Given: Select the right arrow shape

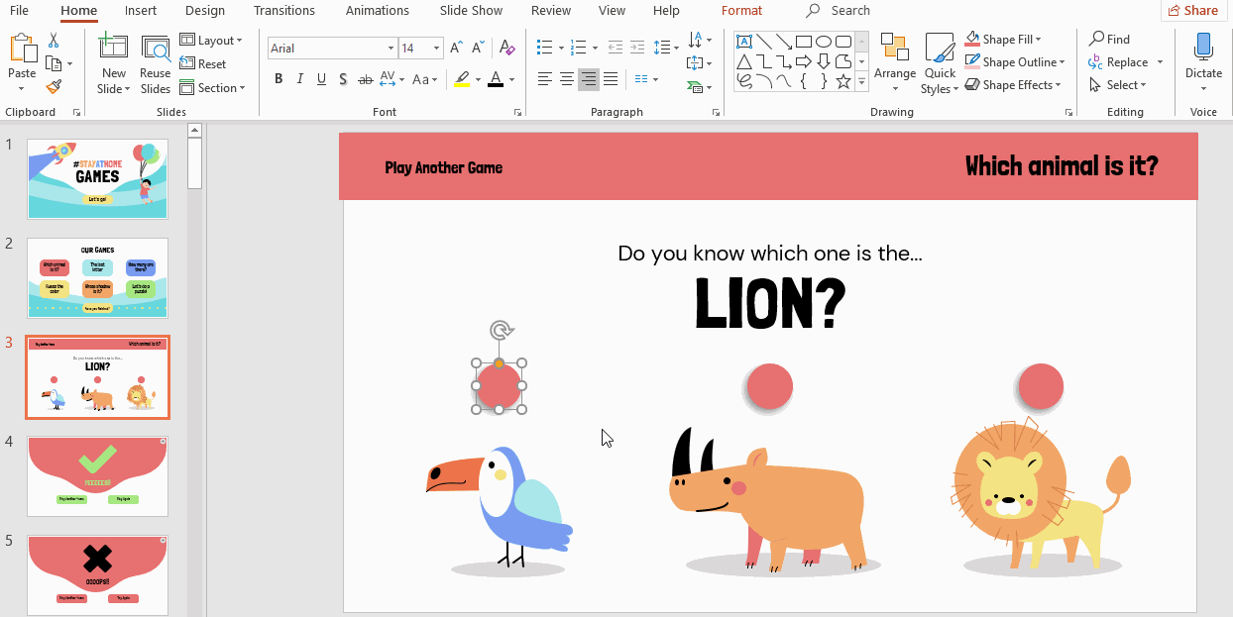Looking at the screenshot, I should coord(804,61).
